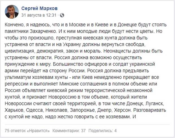Open the Сергей Марков profile name link
This screenshot has width=175, height=138.
(x=40, y=8)
